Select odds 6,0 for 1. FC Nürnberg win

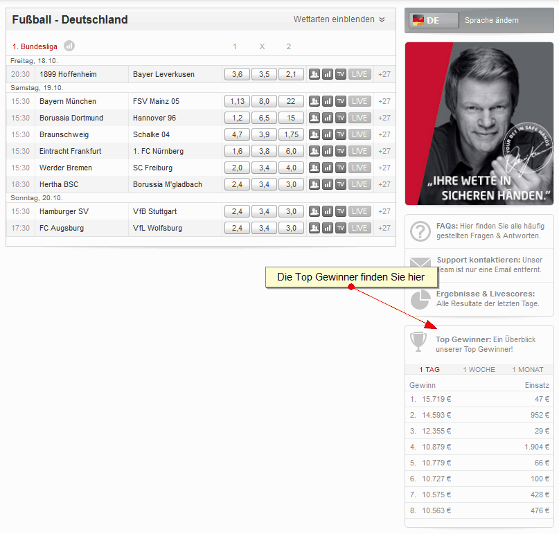291,151
